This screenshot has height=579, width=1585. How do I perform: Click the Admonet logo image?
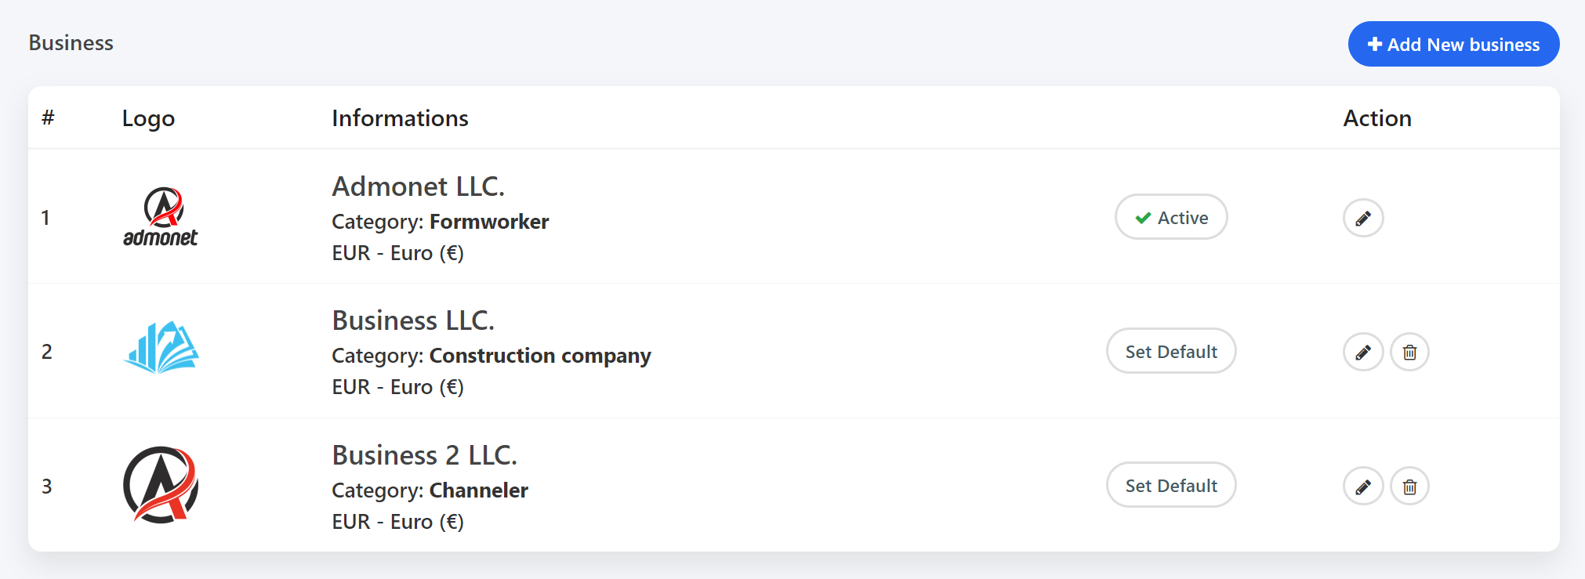(161, 217)
